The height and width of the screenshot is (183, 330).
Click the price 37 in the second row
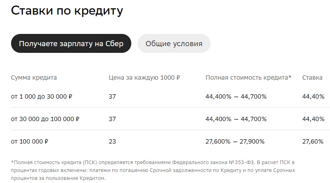(112, 119)
